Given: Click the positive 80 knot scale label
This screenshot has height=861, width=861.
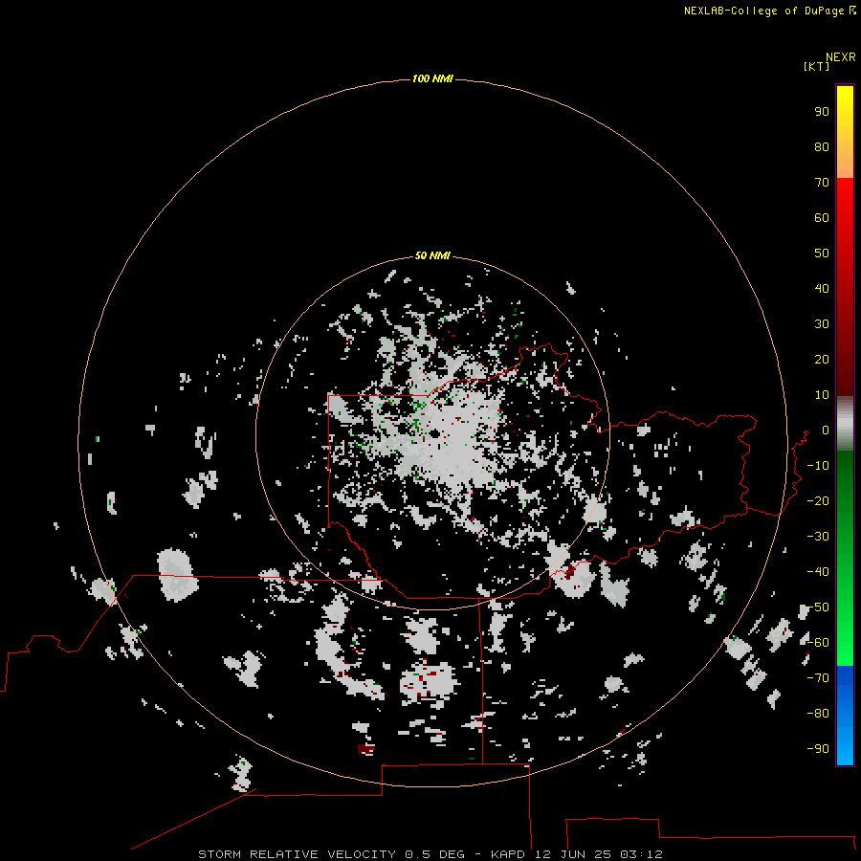Looking at the screenshot, I should tap(822, 147).
